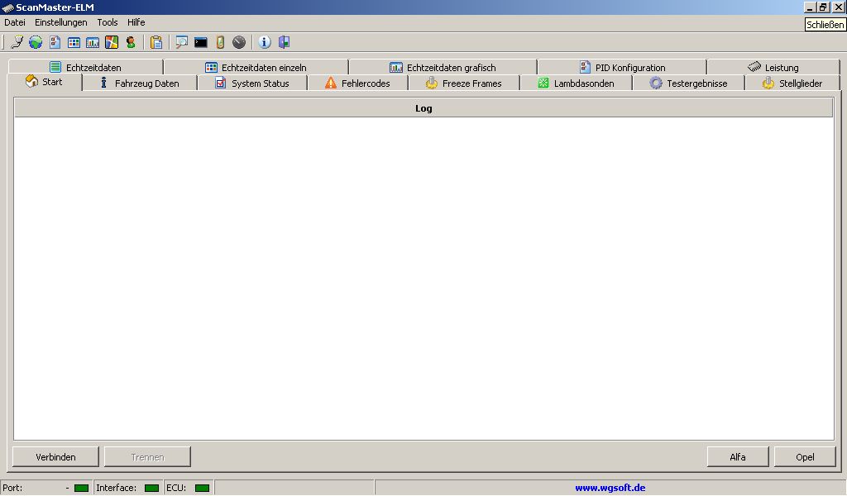Click the exit door icon in toolbar
Viewport: 847px width, 496px height.
click(x=284, y=42)
